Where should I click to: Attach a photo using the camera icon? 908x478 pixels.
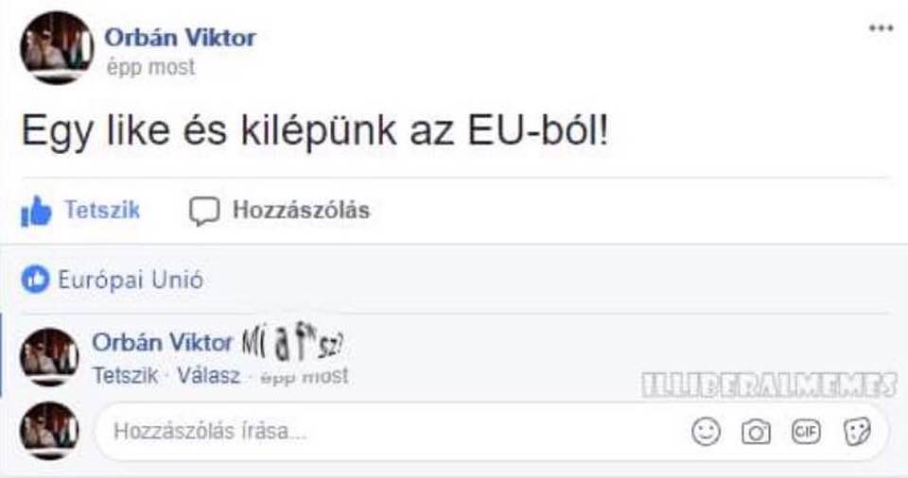point(756,433)
